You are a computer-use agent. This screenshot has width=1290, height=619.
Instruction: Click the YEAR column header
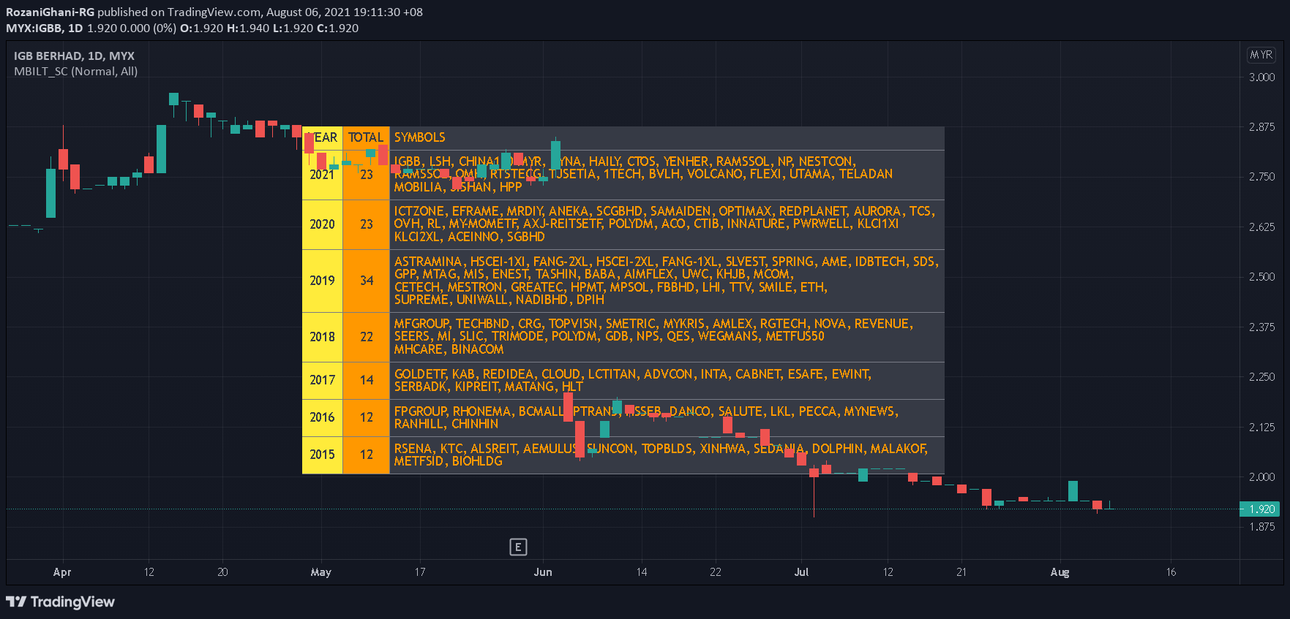pyautogui.click(x=323, y=137)
